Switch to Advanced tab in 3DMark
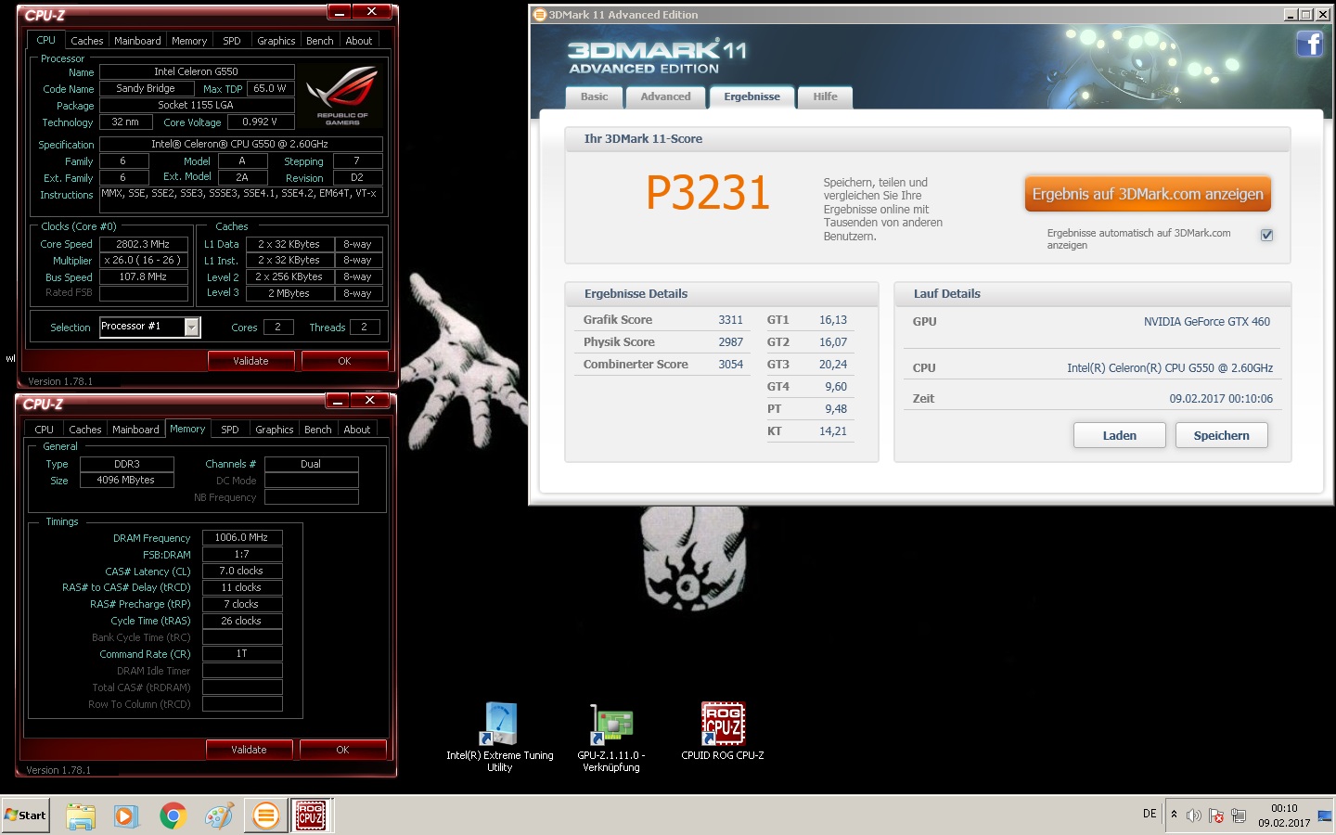The image size is (1336, 835). (x=665, y=97)
